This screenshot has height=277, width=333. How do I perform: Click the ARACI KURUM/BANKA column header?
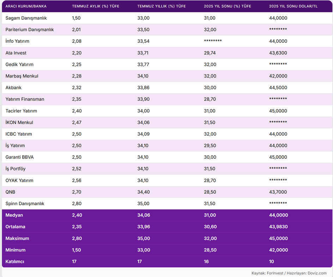(x=26, y=6)
